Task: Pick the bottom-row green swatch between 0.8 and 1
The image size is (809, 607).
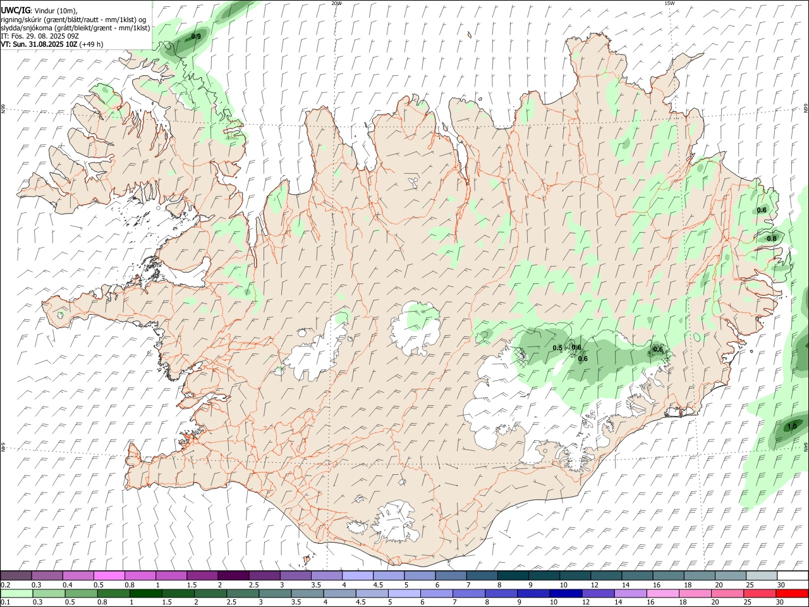Action: tap(113, 593)
